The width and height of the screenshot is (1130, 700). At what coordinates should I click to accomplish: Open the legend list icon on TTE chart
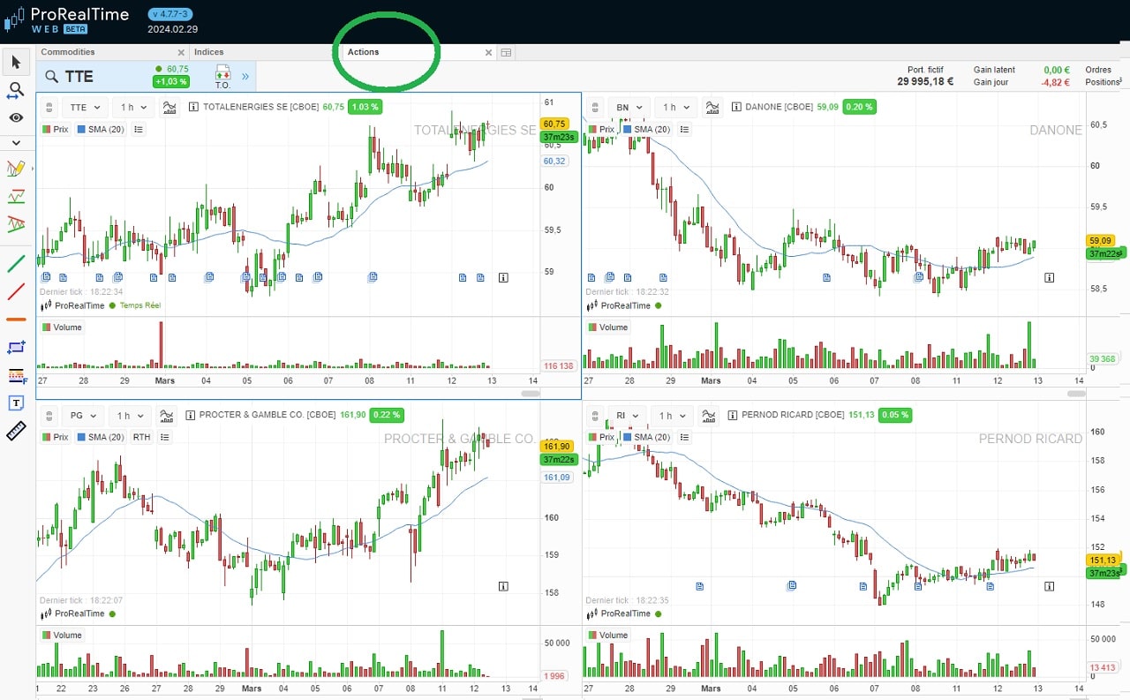click(139, 129)
